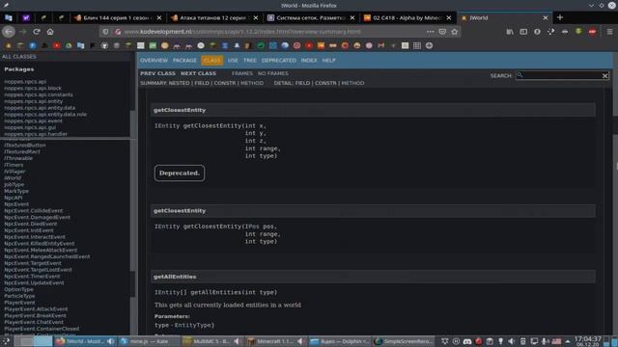
Task: Clear the search box with X
Action: coord(605,75)
